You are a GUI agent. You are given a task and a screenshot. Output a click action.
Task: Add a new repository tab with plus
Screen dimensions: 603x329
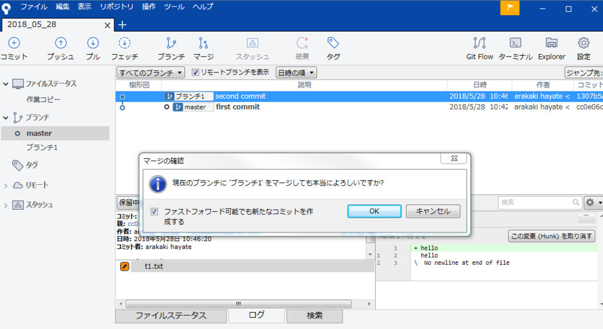122,25
